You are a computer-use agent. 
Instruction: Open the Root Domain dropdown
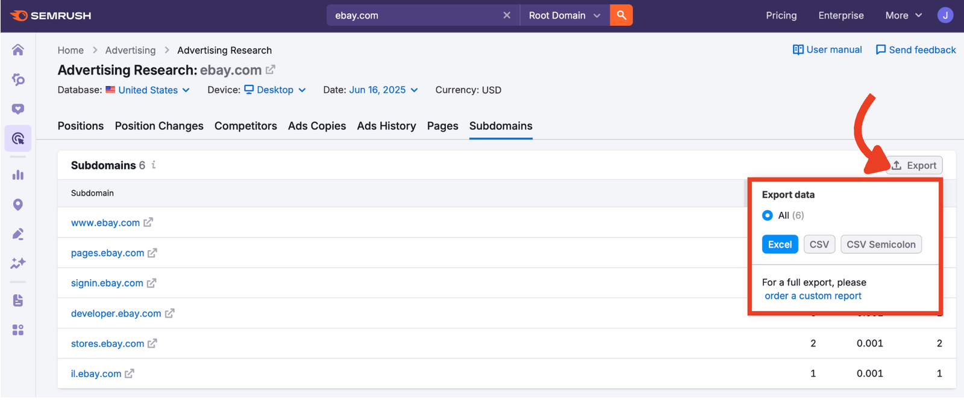564,16
